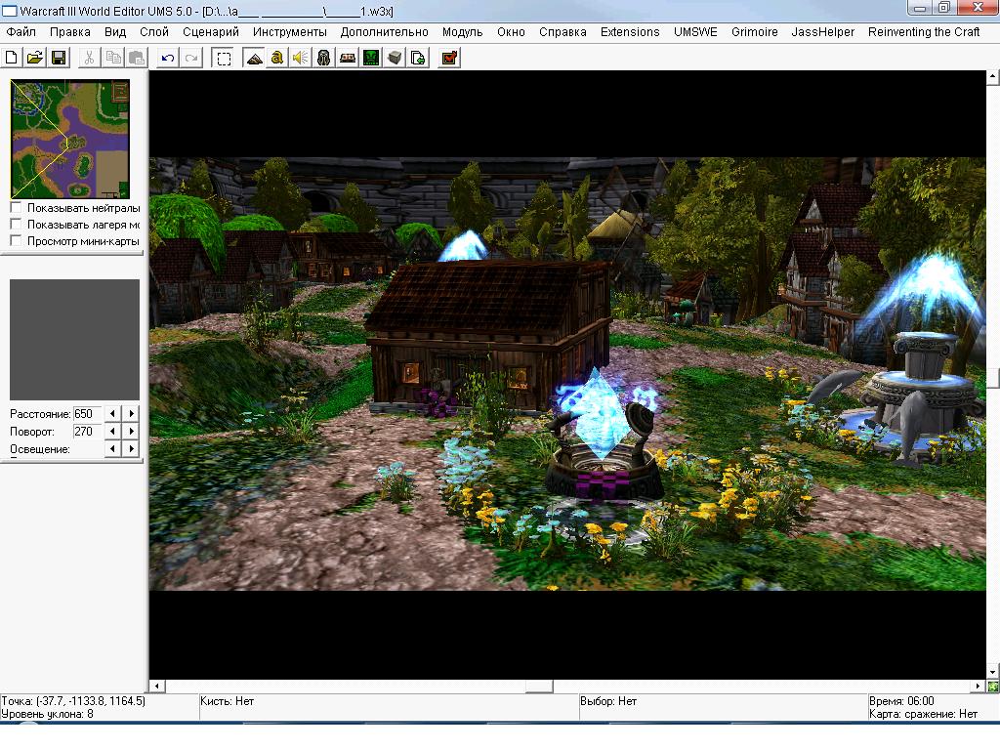Click the Поворот value field
Screen dimensions: 1000x750
(87, 431)
